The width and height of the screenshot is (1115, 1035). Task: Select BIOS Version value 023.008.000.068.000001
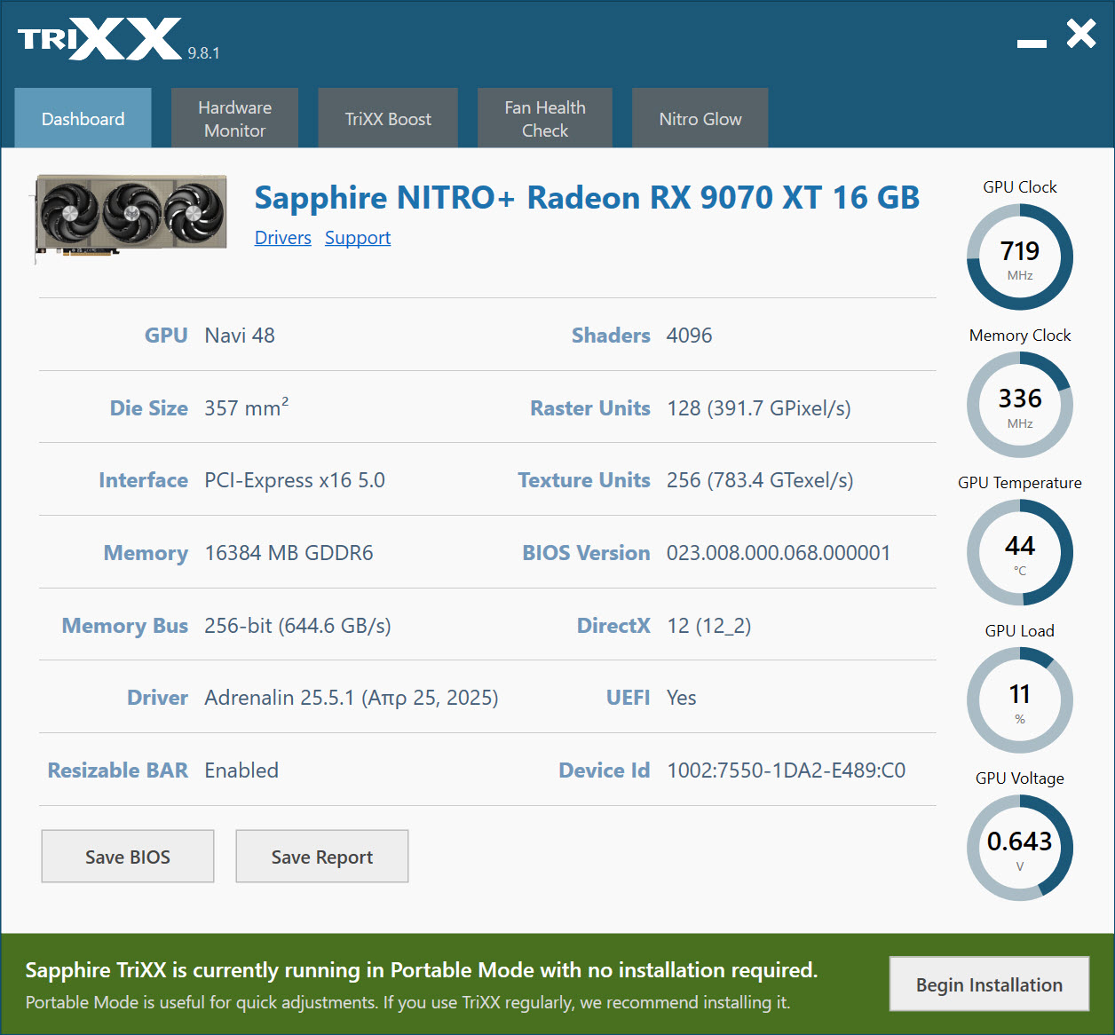click(x=779, y=553)
